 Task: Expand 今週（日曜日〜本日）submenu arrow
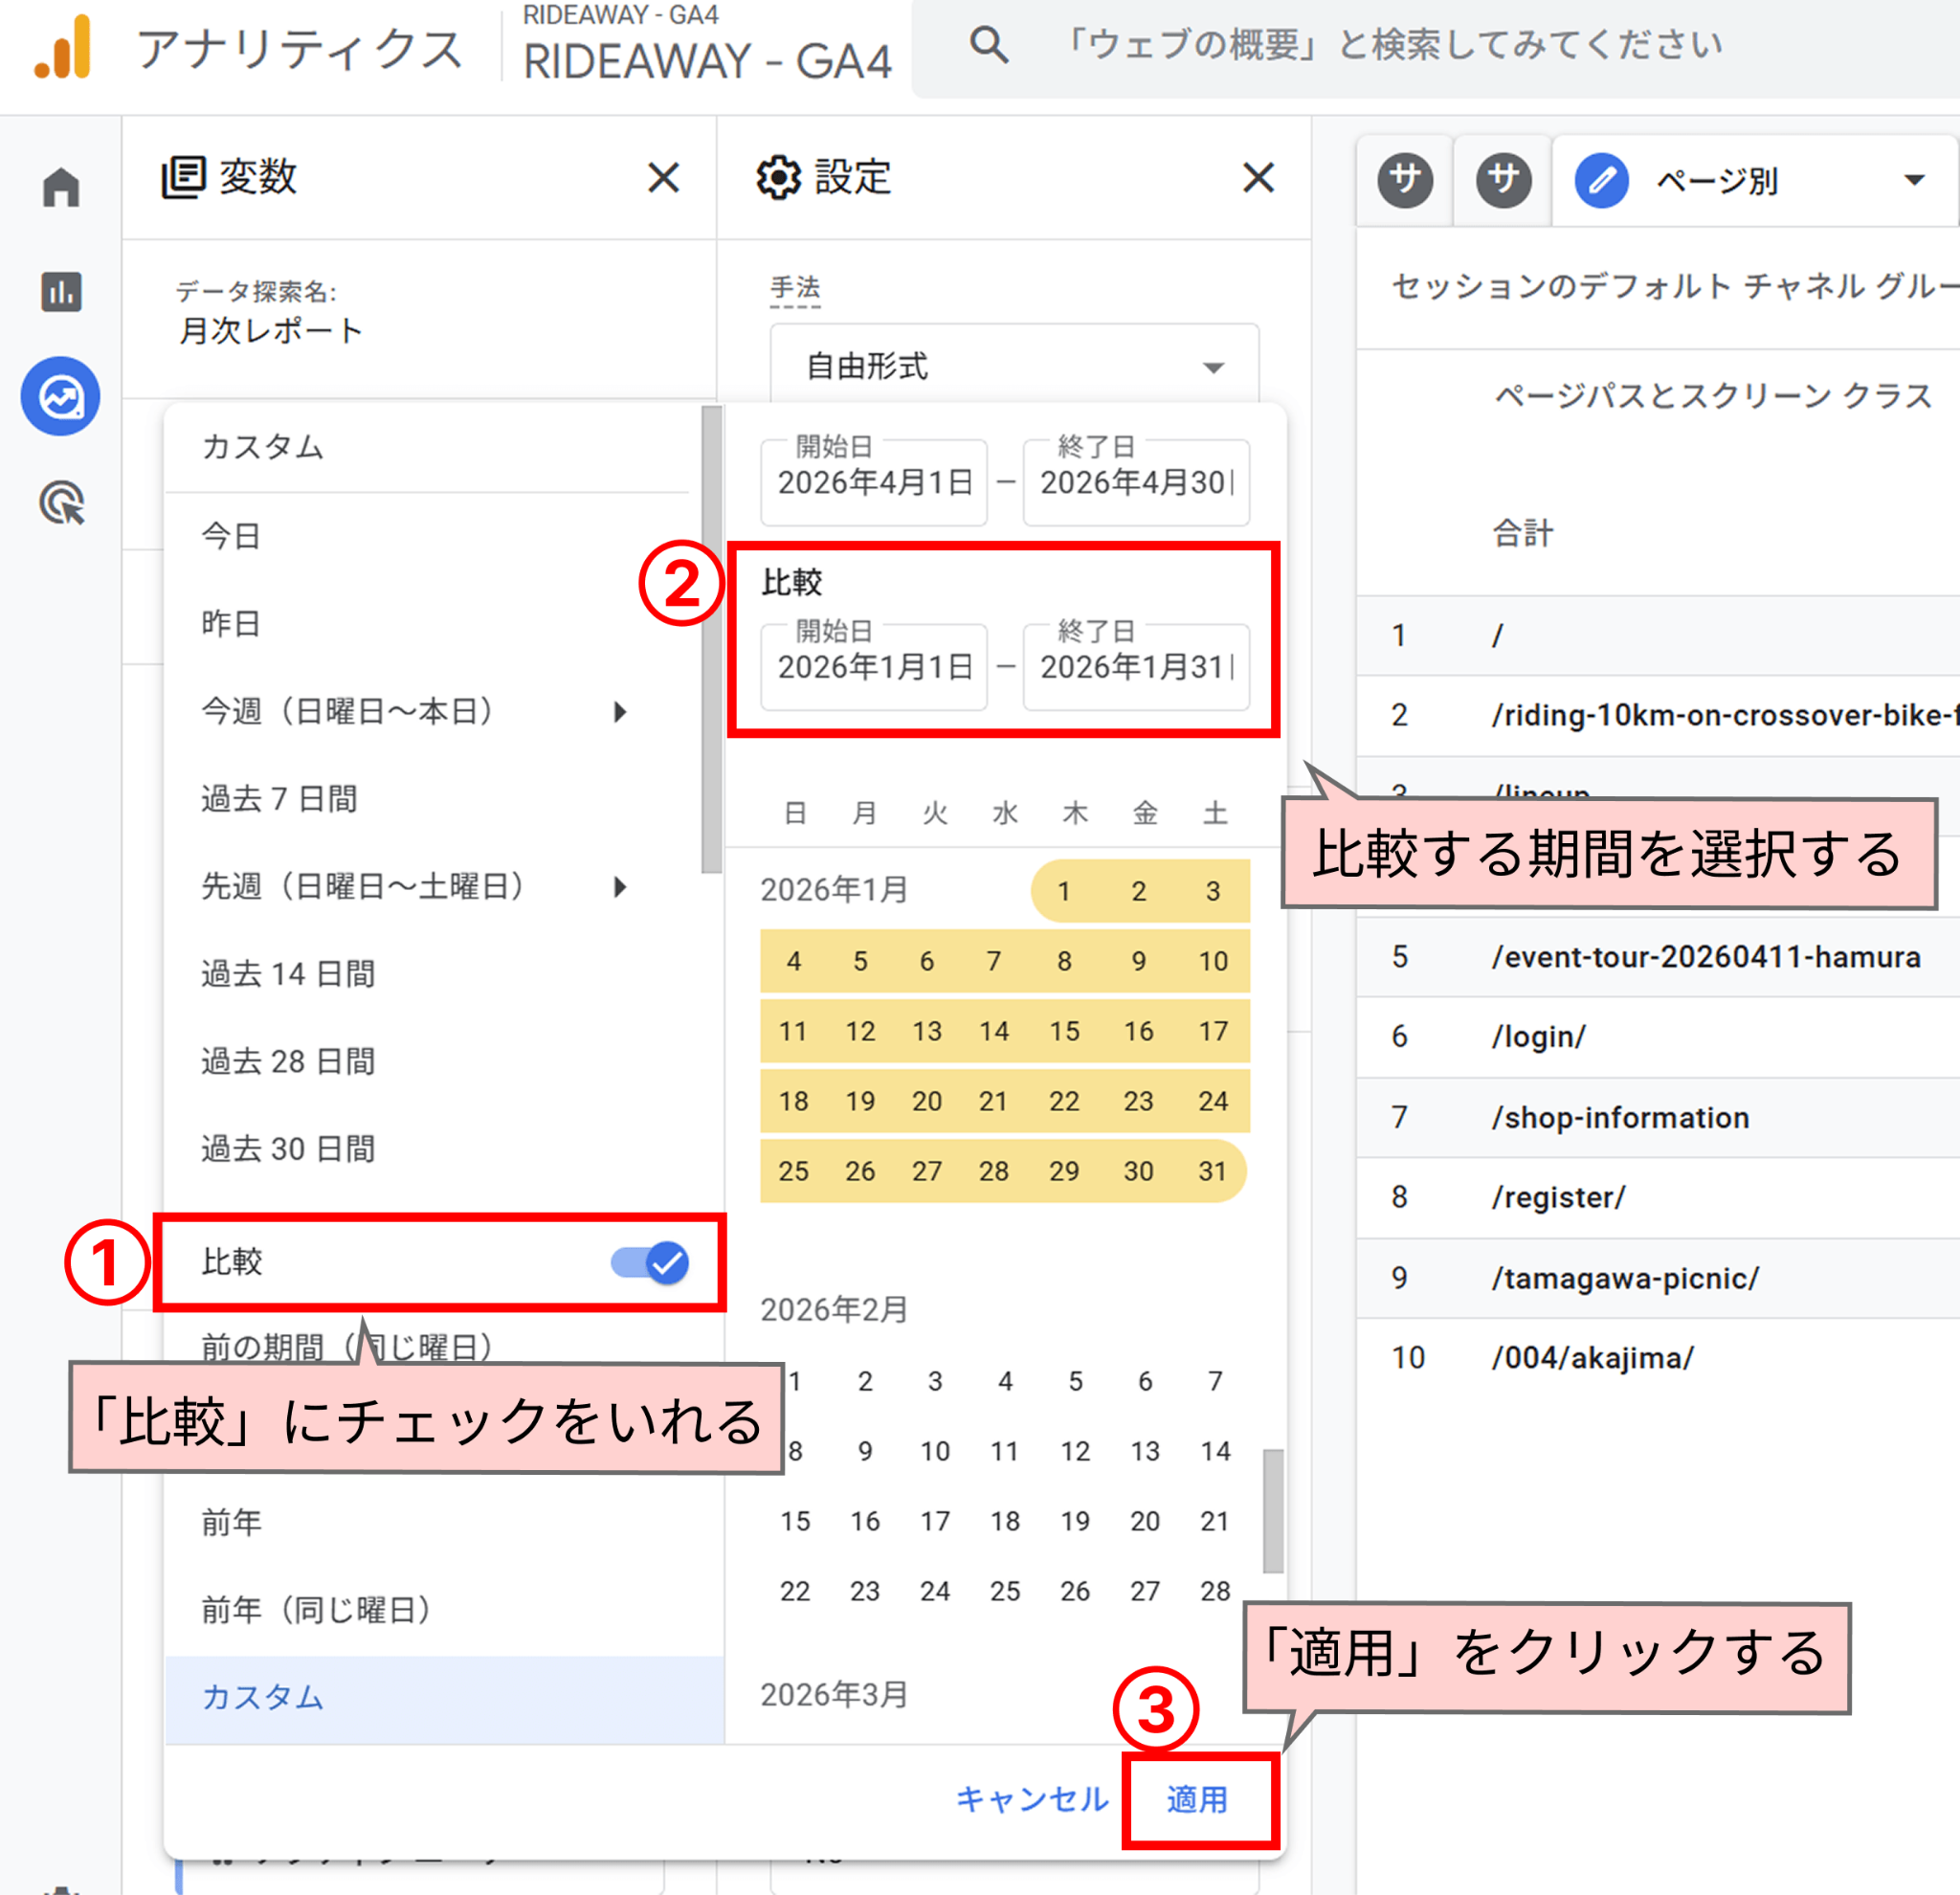(620, 711)
